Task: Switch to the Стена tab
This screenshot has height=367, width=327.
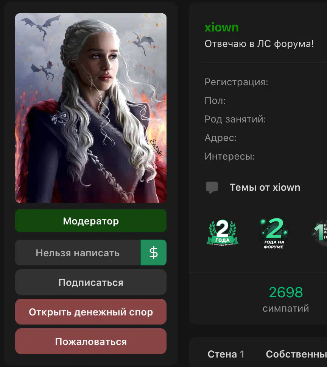Action: click(x=226, y=354)
